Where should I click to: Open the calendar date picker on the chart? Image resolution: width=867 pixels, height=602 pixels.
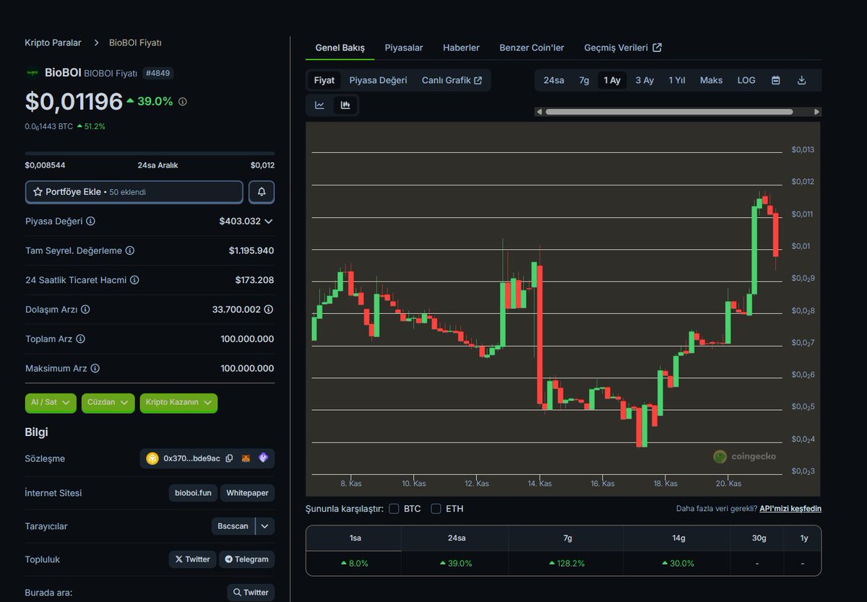pos(775,80)
